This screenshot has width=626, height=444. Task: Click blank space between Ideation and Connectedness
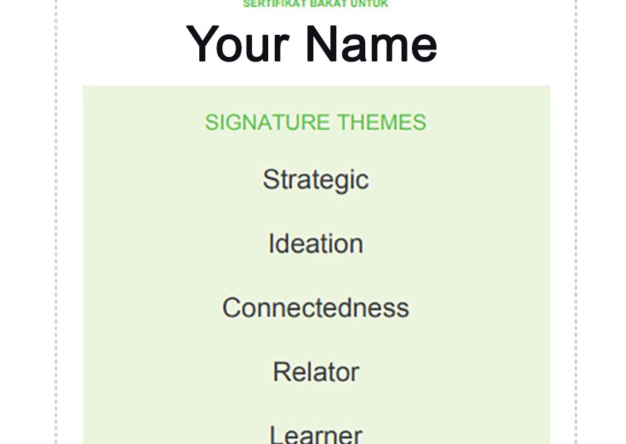[x=316, y=276]
